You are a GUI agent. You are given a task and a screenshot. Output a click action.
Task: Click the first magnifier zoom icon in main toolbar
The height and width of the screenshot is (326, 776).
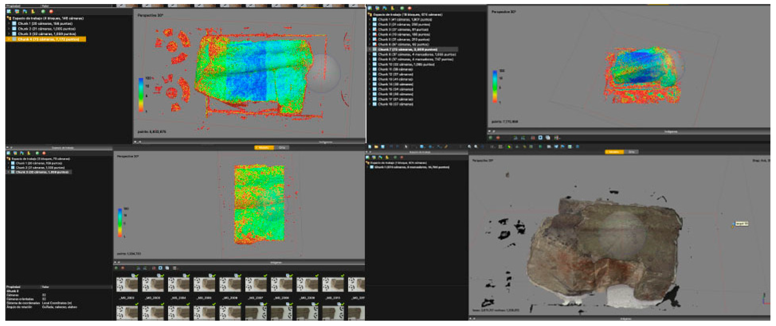point(469,147)
